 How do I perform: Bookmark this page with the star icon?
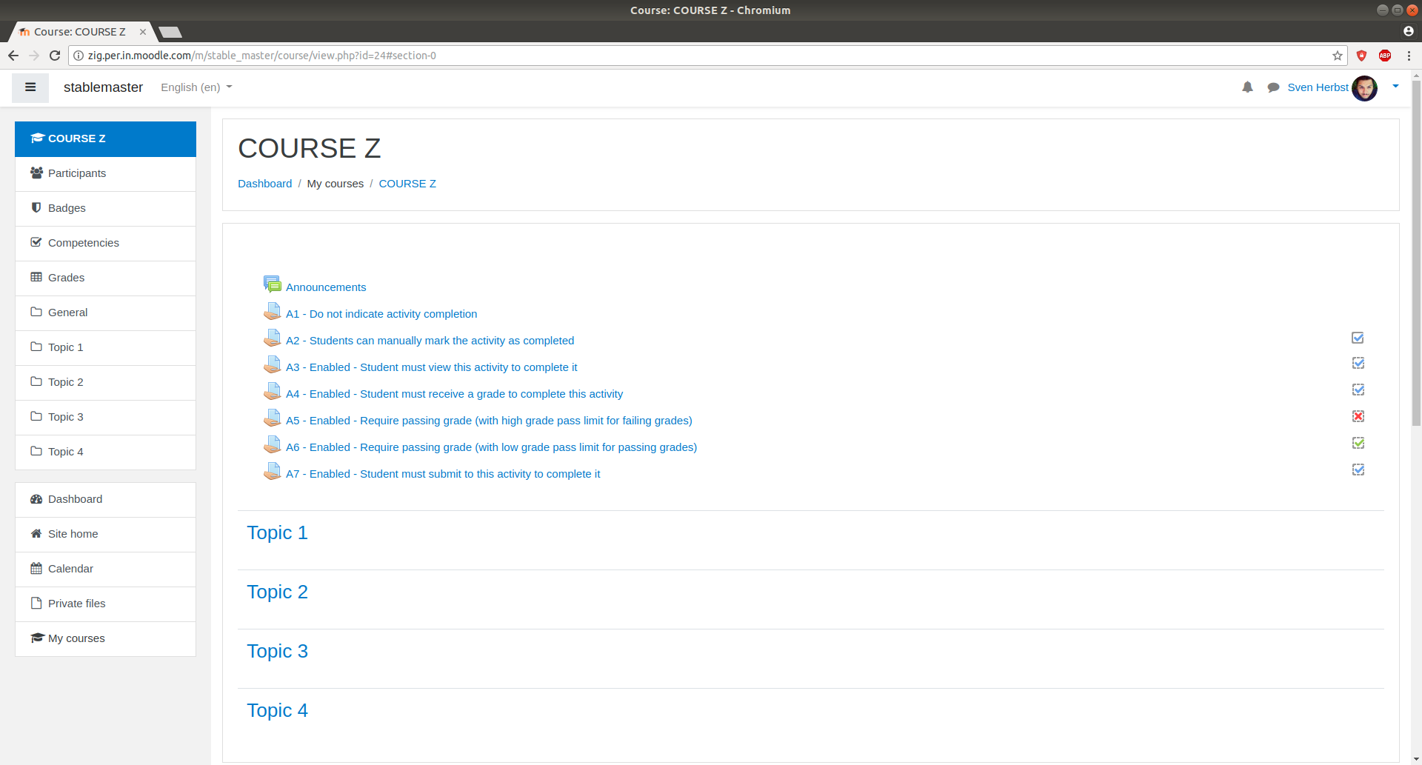point(1338,56)
